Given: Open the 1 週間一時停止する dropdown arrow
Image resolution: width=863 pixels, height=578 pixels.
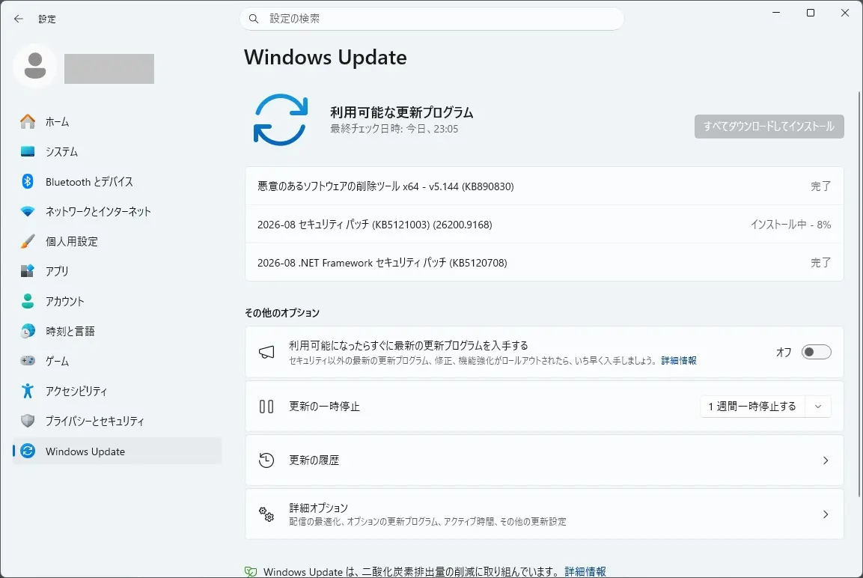Looking at the screenshot, I should coord(818,407).
